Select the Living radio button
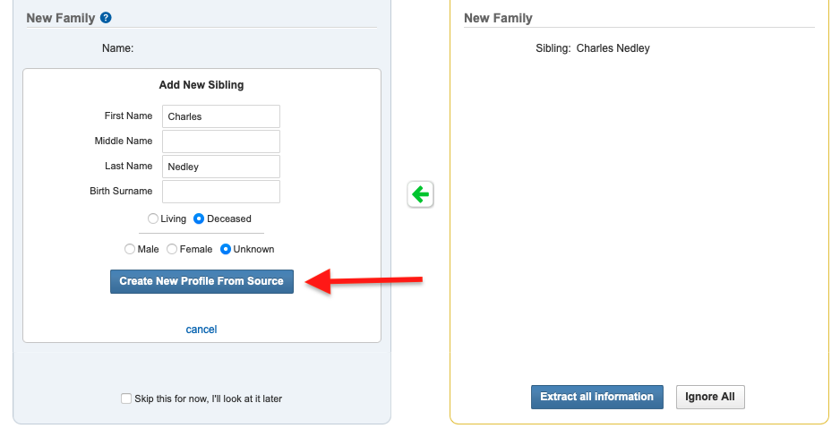This screenshot has width=840, height=437. 152,218
